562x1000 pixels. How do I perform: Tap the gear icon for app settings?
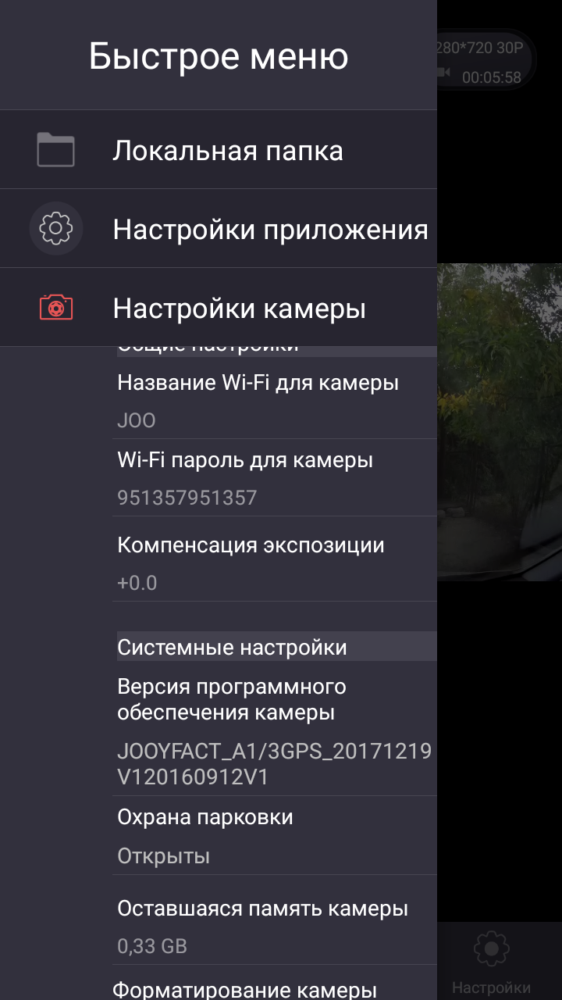55,229
